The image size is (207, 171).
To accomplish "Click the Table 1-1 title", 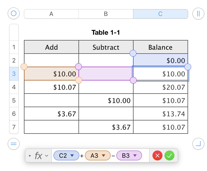I will click(x=106, y=33).
